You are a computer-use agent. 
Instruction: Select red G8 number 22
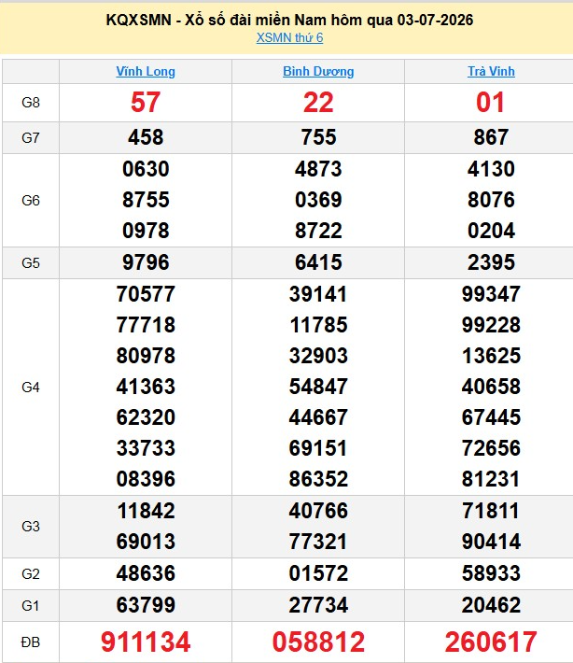point(318,103)
